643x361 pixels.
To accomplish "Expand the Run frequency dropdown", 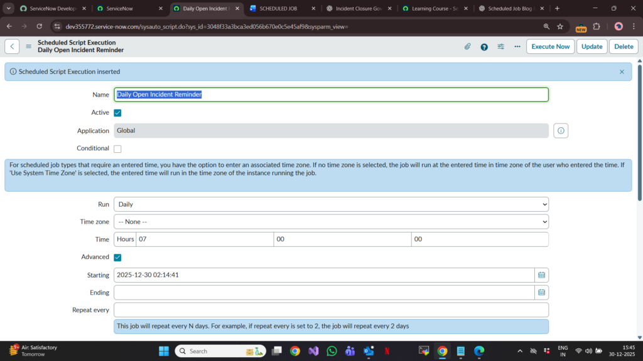I will tap(331, 204).
